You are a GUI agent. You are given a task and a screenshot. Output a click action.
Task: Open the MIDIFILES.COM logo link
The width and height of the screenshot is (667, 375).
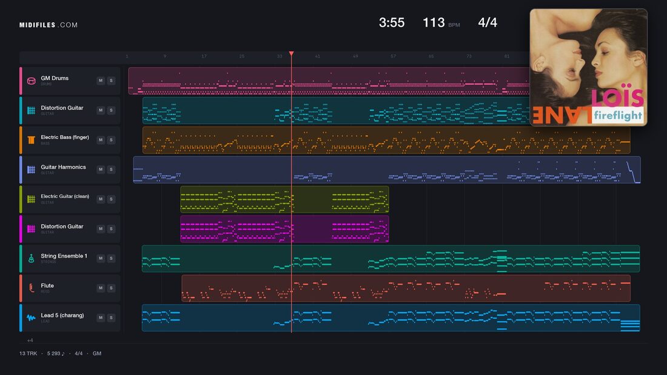49,25
